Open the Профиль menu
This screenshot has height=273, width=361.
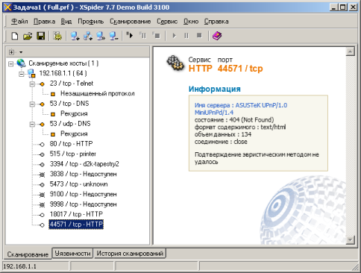90,22
